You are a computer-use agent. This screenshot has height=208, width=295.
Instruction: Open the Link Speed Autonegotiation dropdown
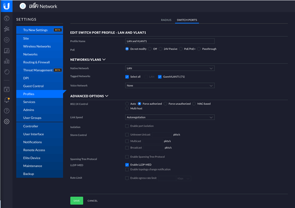(x=170, y=117)
